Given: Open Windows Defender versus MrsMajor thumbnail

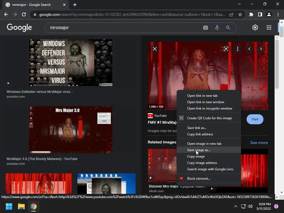Looking at the screenshot, I should (71, 62).
